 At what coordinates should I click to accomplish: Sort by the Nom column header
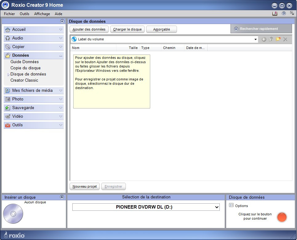(93, 48)
